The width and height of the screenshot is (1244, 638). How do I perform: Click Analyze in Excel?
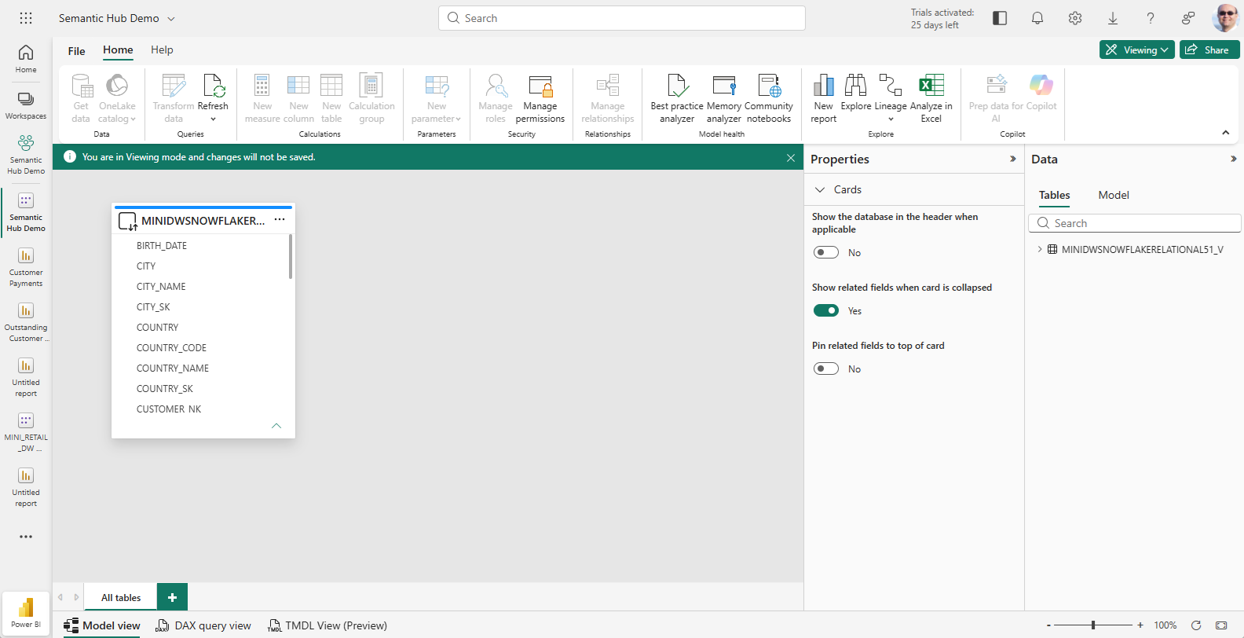coord(931,97)
